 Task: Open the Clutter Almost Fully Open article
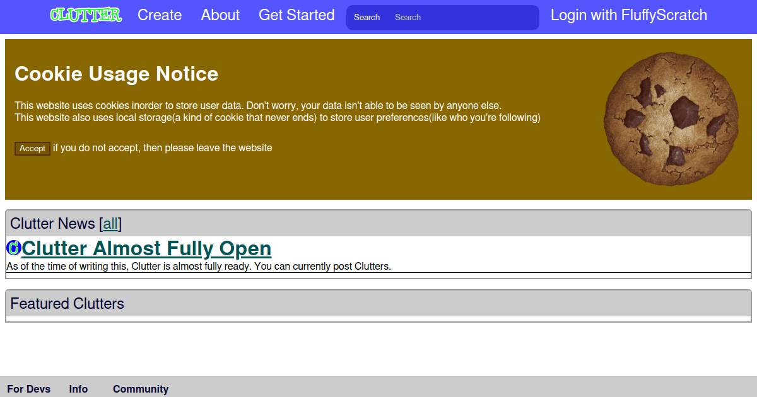coord(146,248)
